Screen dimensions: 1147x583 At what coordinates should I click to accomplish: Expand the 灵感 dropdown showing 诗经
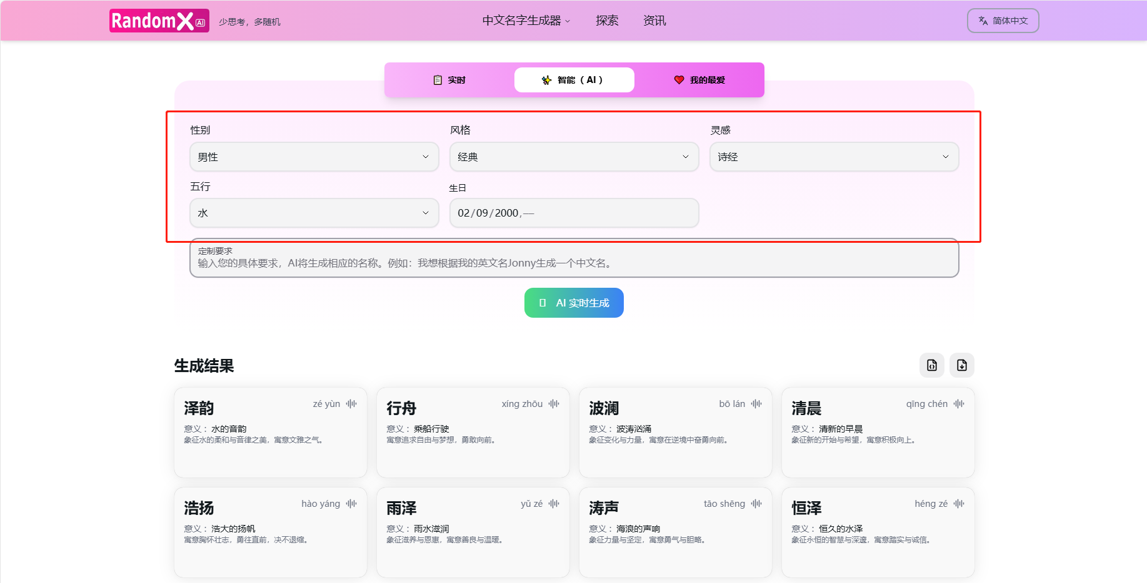pos(834,157)
